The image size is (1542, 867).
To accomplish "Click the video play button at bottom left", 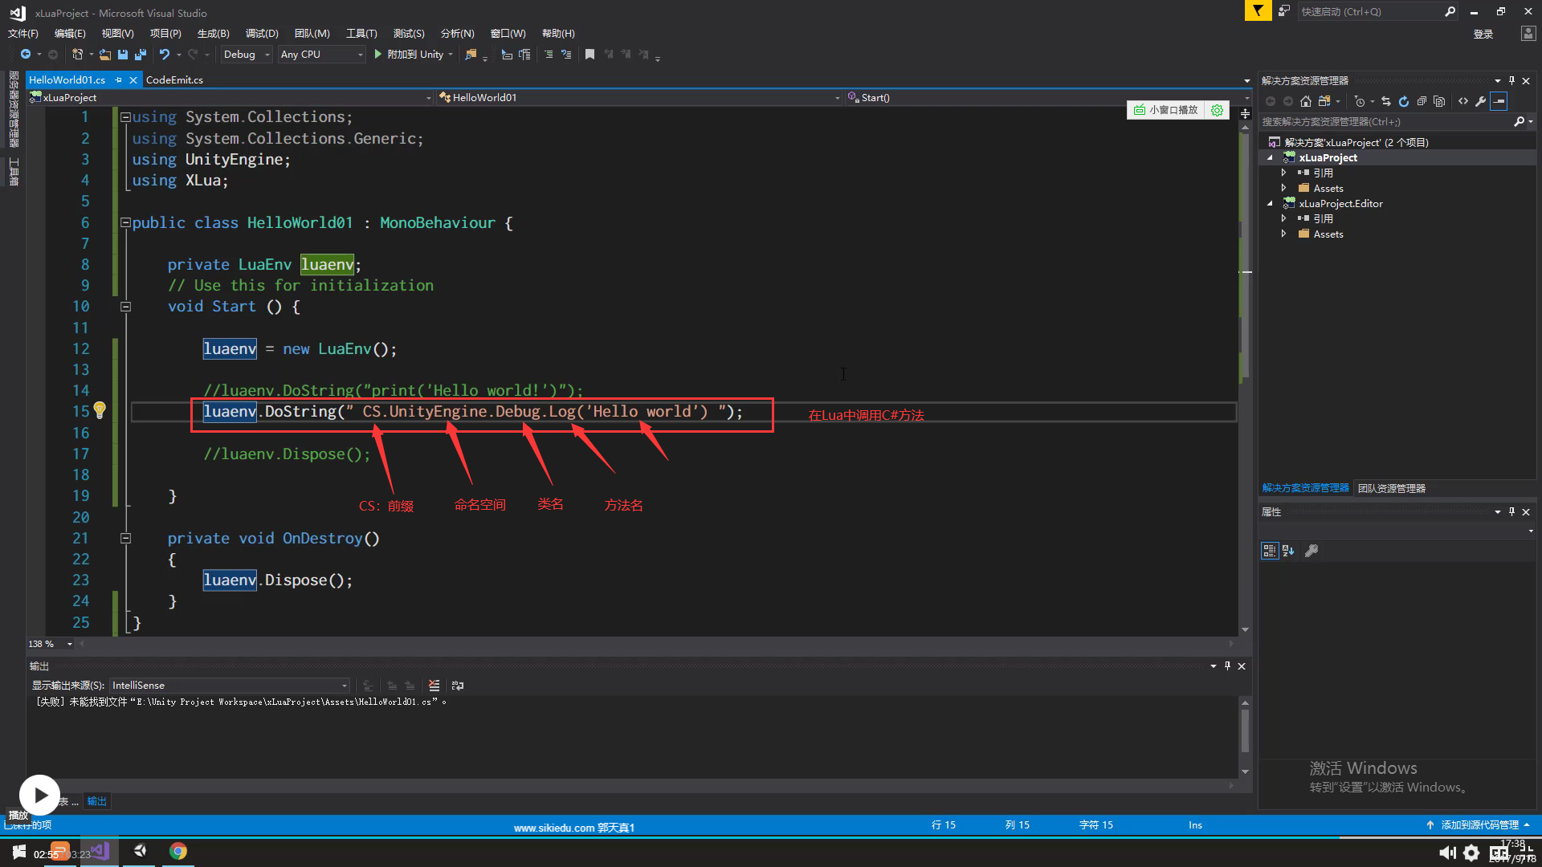I will click(39, 795).
